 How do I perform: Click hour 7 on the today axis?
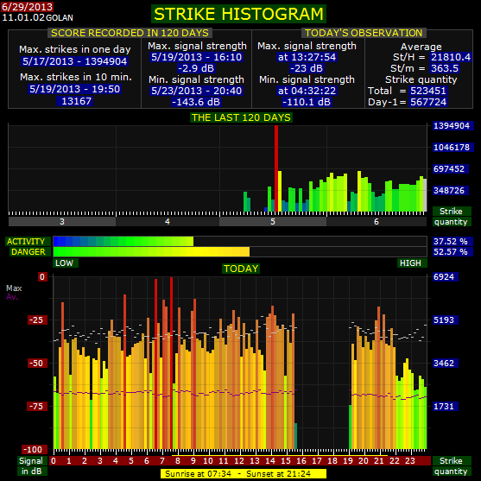coord(162,461)
